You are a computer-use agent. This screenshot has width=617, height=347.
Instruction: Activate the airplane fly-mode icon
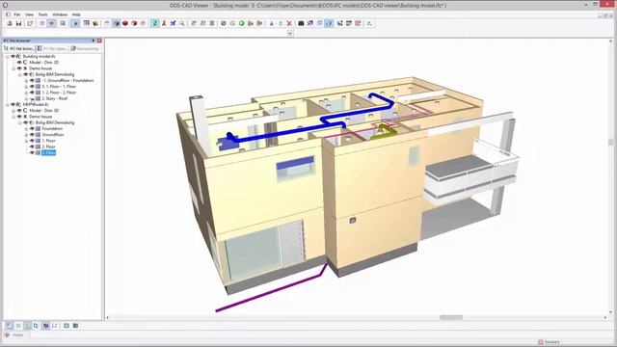173,23
